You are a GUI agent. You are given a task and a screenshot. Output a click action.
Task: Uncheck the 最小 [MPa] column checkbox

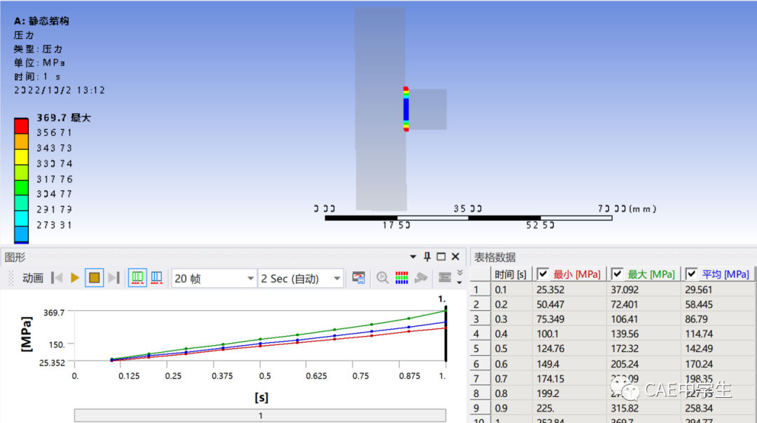click(543, 274)
